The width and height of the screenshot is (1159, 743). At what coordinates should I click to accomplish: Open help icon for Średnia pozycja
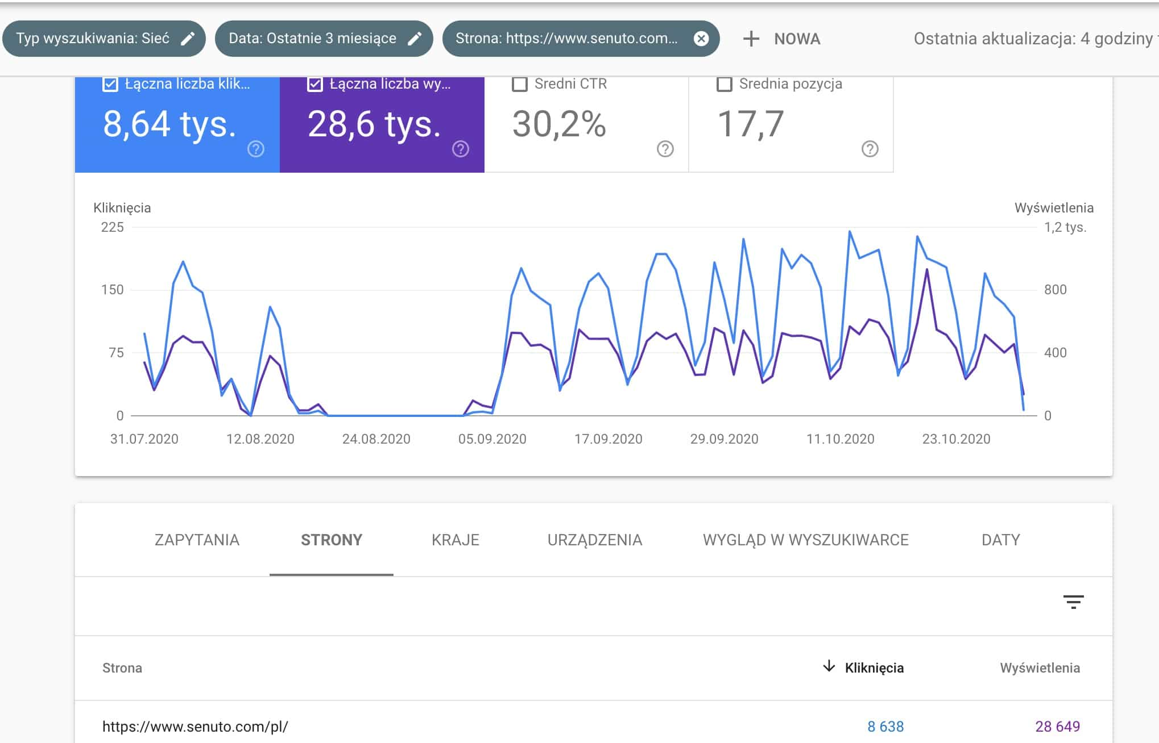click(870, 149)
